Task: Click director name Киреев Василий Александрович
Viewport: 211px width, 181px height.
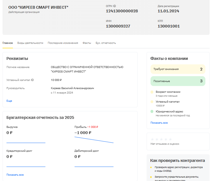Action: point(72,88)
